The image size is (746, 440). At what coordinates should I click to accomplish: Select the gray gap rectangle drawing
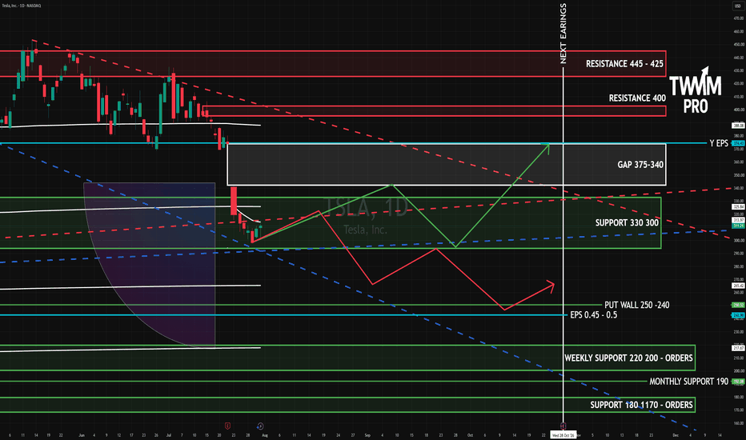(447, 165)
